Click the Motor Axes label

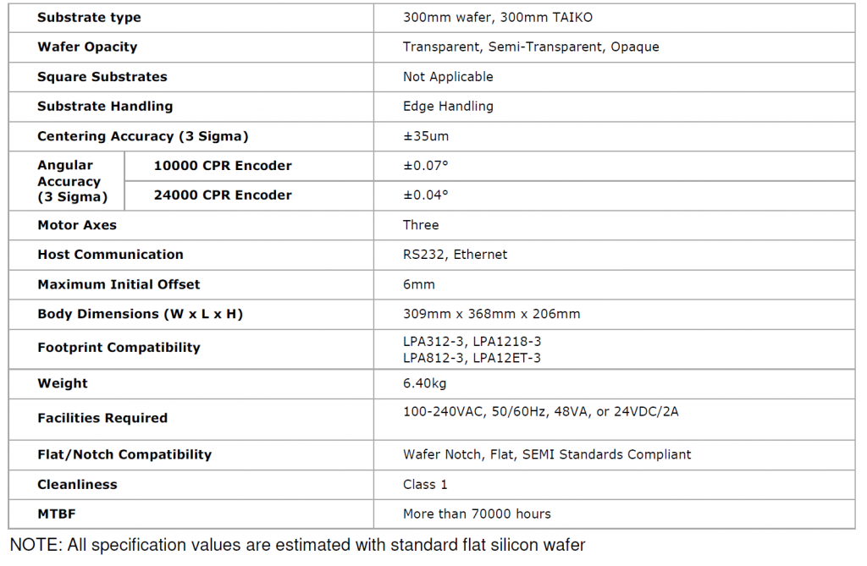77,225
